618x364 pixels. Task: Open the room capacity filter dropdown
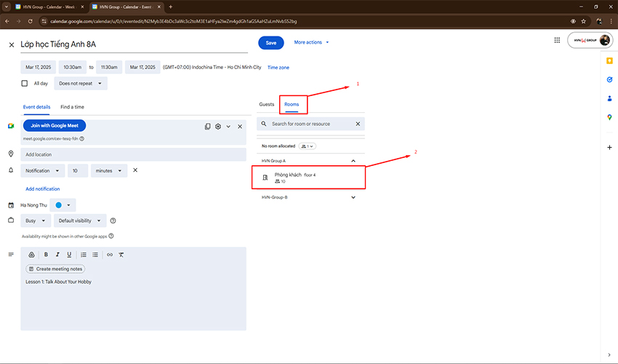[308, 146]
